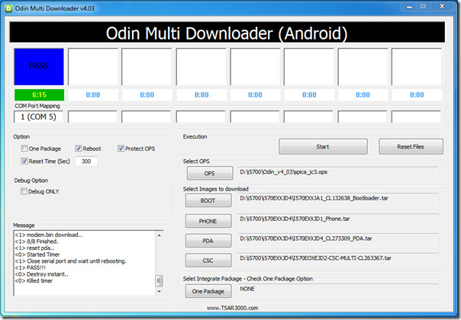This screenshot has height=320, width=461.
Task: Uncheck the Reboot option
Action: (x=78, y=149)
